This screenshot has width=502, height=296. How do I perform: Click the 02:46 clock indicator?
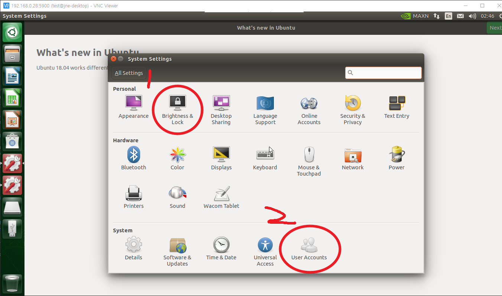click(x=488, y=16)
